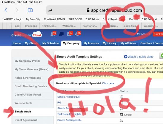Open the inbox icon showing badge 37

70,34
